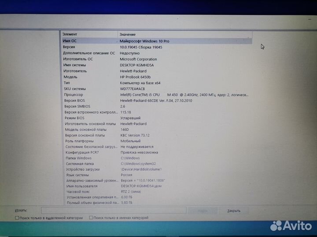Select the 'Версия' row label
The image size is (317, 237).
coord(69,47)
